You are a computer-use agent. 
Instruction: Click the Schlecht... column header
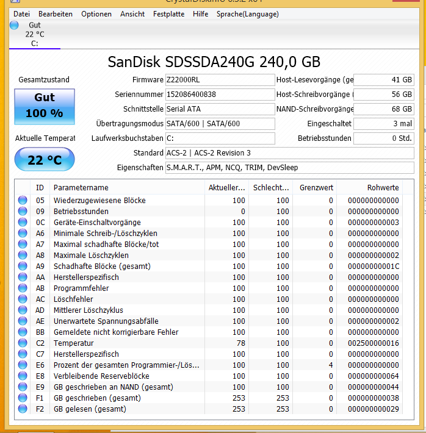click(x=271, y=187)
